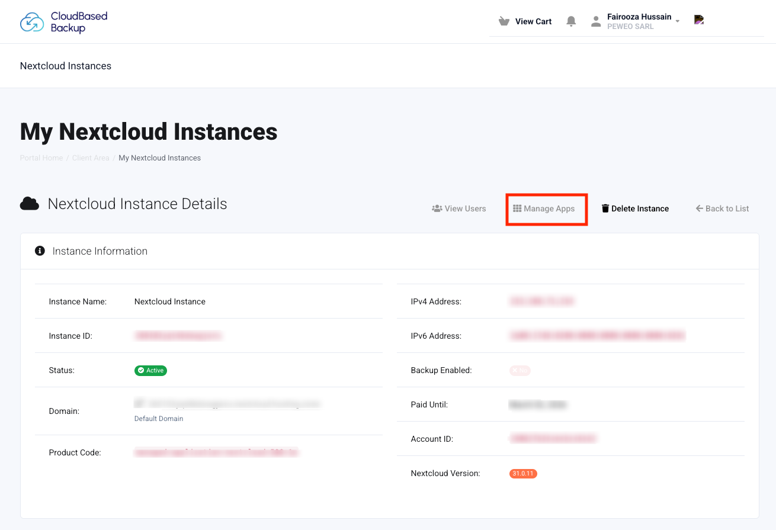This screenshot has width=776, height=530.
Task: Select Nextcloud Instances in the navigation bar
Action: [x=65, y=66]
